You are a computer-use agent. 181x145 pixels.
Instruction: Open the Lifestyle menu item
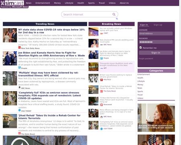tap(69, 3)
